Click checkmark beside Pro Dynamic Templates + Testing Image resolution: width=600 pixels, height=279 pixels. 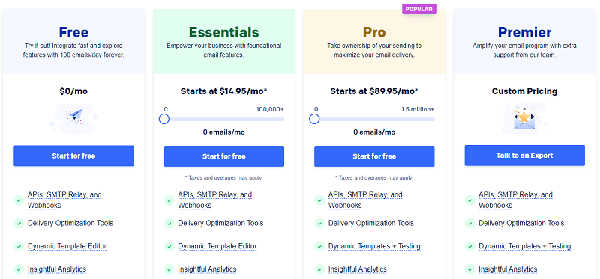click(319, 246)
